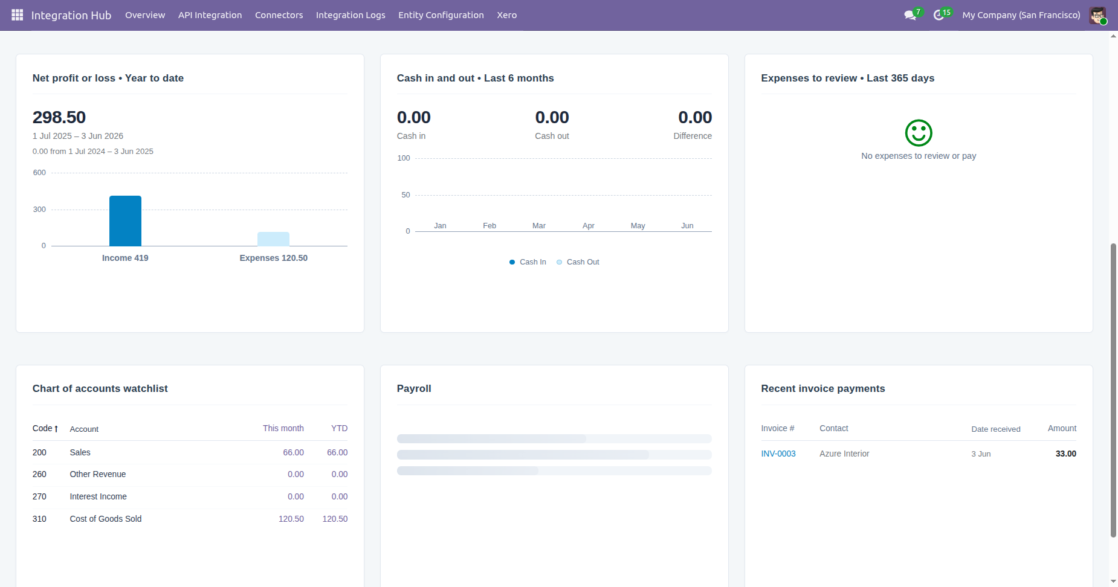
Task: Open the apps grid home menu
Action: tap(17, 14)
